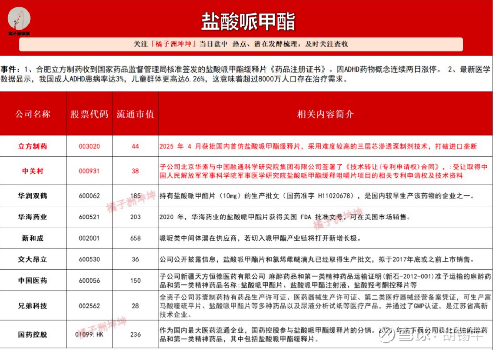Select the 交大昂立 description about 氯烯雌醚滴丸
The height and width of the screenshot is (350, 498).
[x=317, y=259]
